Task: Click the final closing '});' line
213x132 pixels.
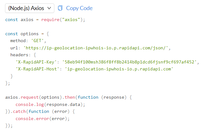Action: coord(9,125)
